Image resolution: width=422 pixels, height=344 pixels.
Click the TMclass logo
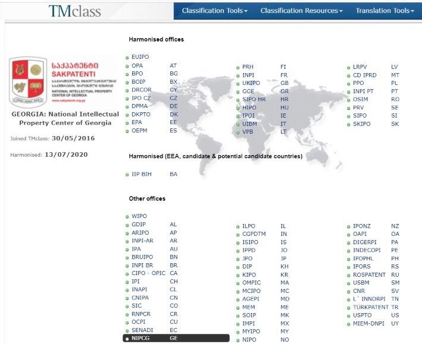tap(74, 11)
